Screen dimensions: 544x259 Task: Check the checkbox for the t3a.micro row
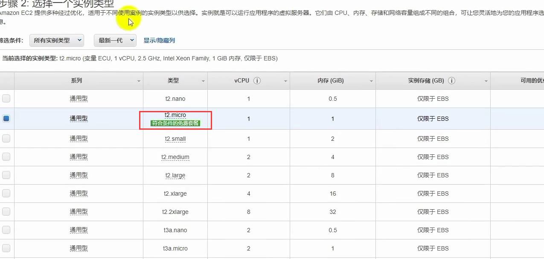click(x=6, y=248)
